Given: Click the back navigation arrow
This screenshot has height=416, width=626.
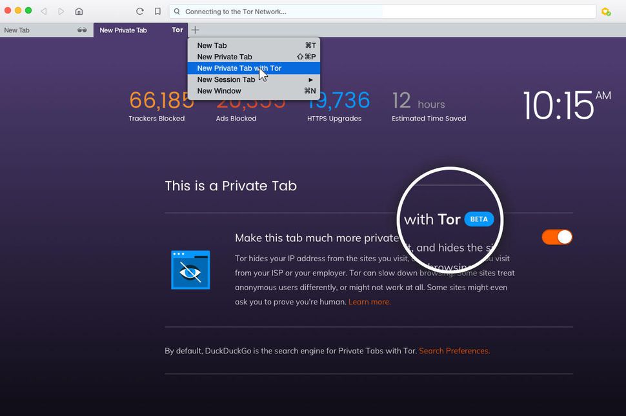Looking at the screenshot, I should tap(43, 11).
